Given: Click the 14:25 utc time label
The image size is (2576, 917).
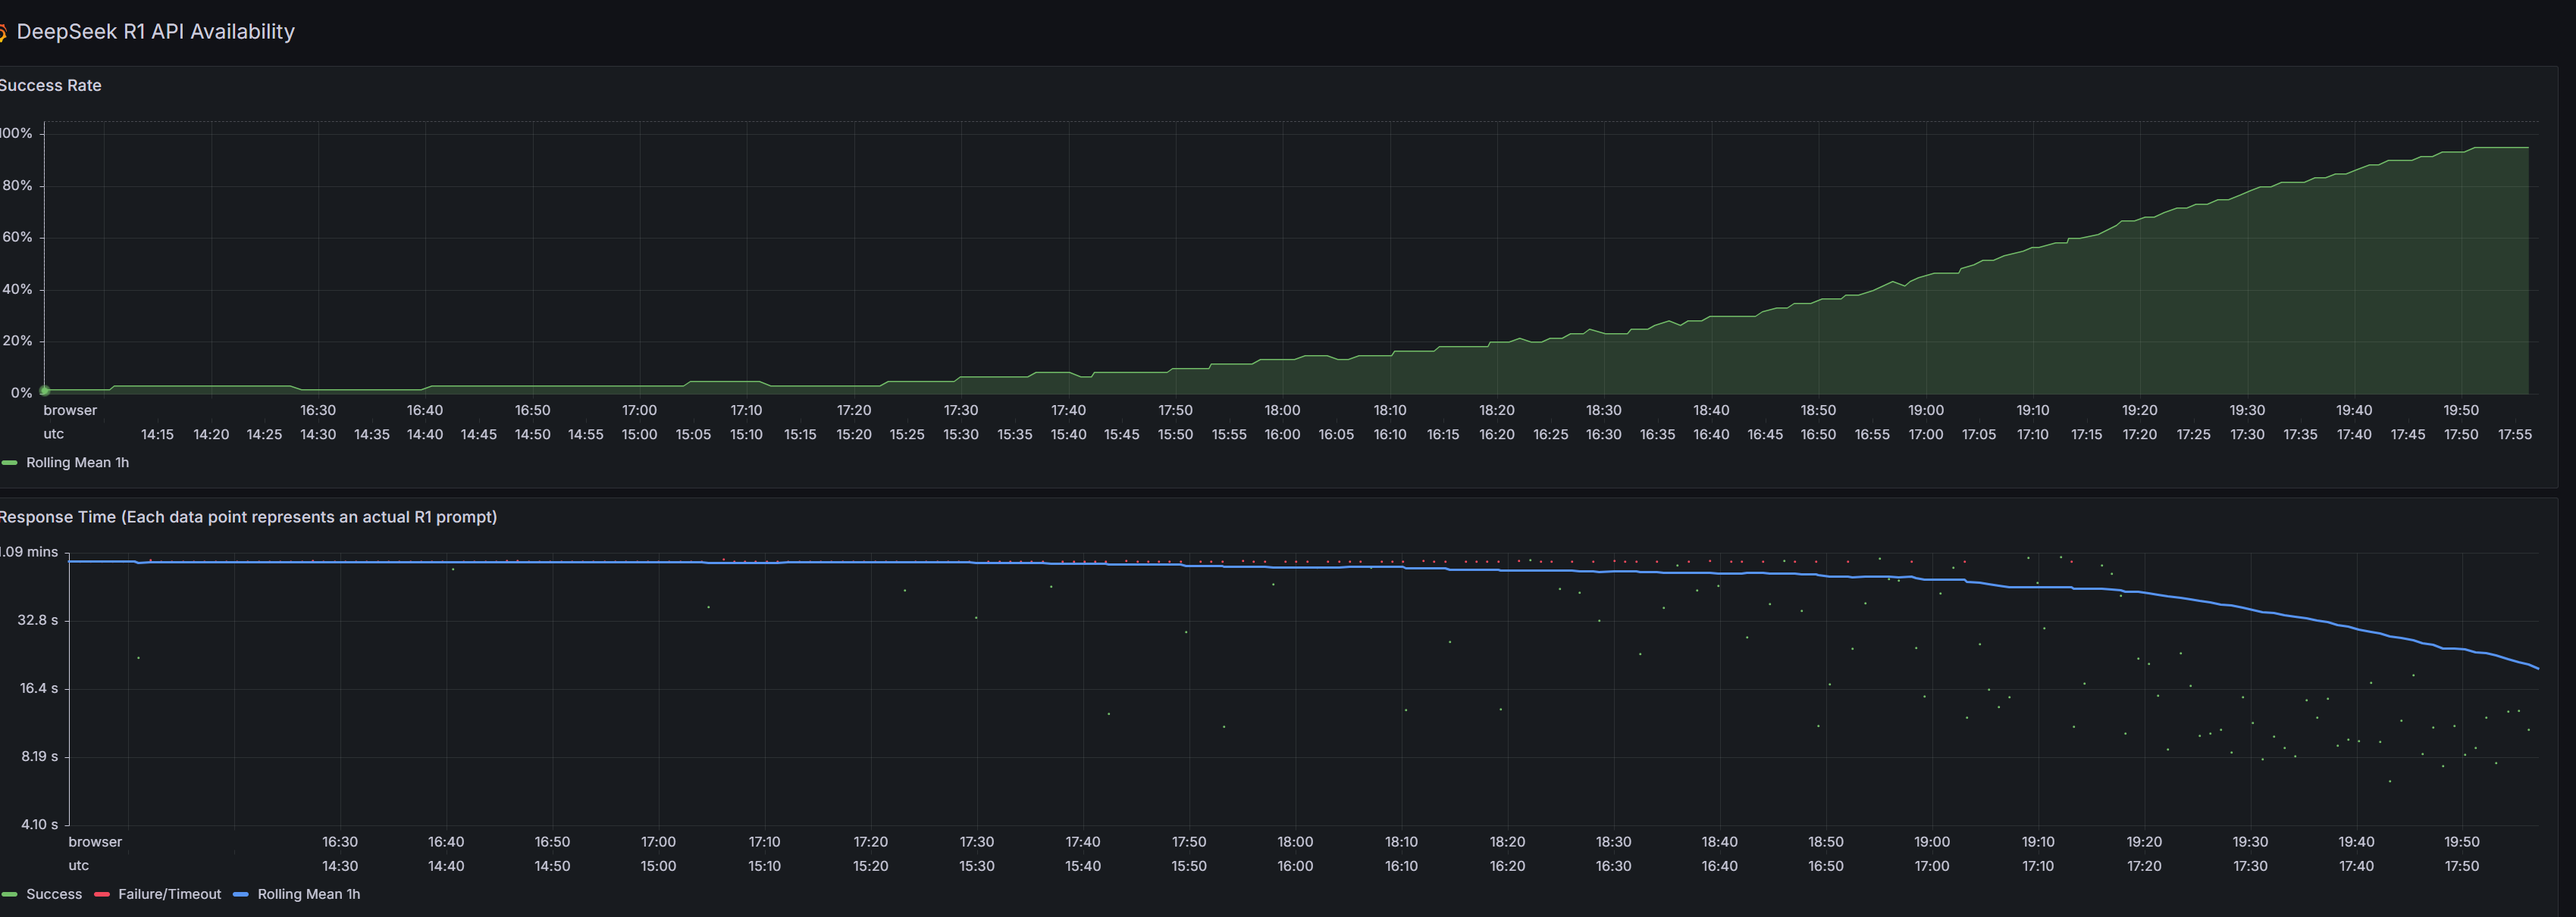Looking at the screenshot, I should [x=264, y=435].
